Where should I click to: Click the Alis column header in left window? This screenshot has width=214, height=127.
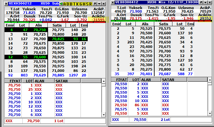(38, 25)
